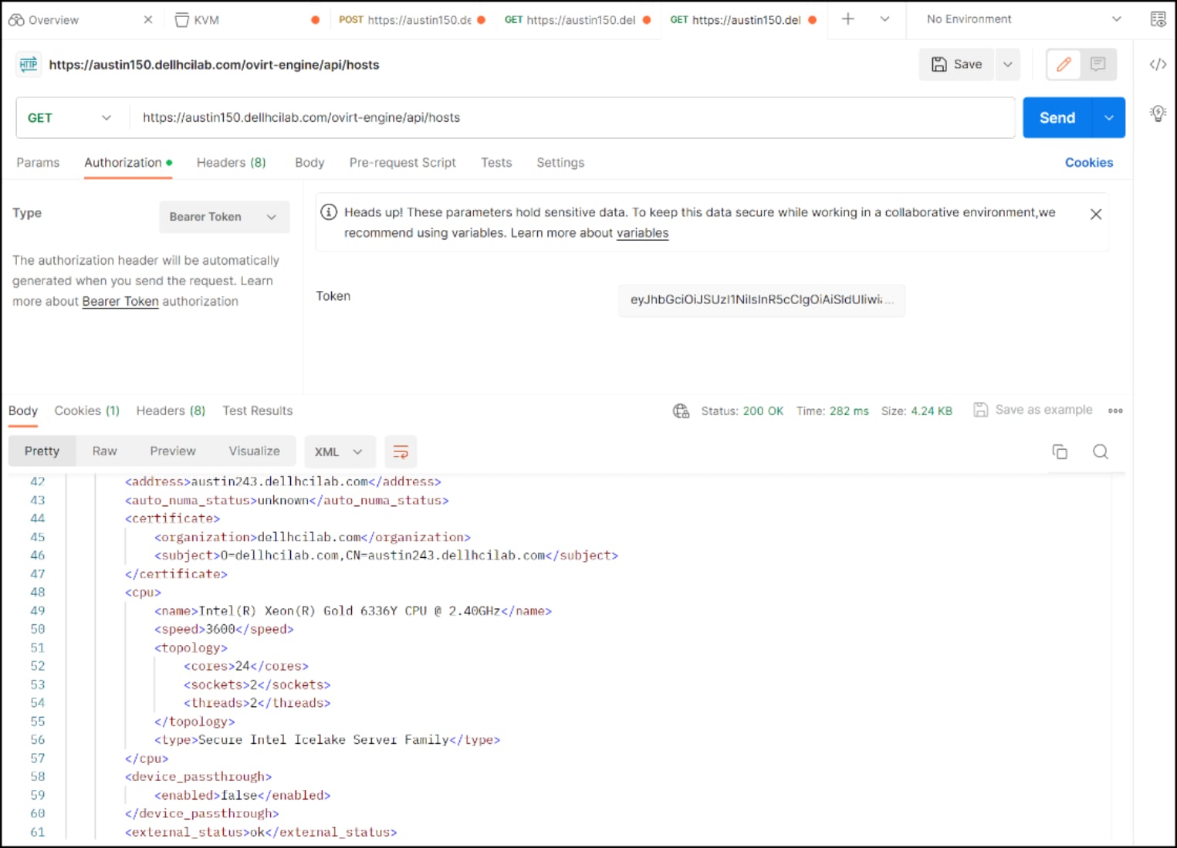Viewport: 1177px width, 848px height.
Task: Expand the tabs overflow chevron
Action: click(x=884, y=19)
